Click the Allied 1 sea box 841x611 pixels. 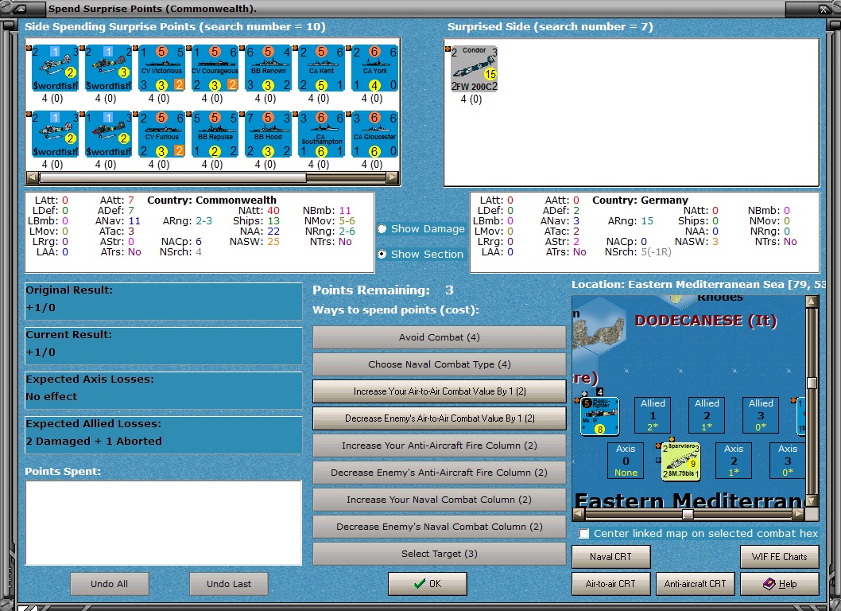(x=653, y=415)
